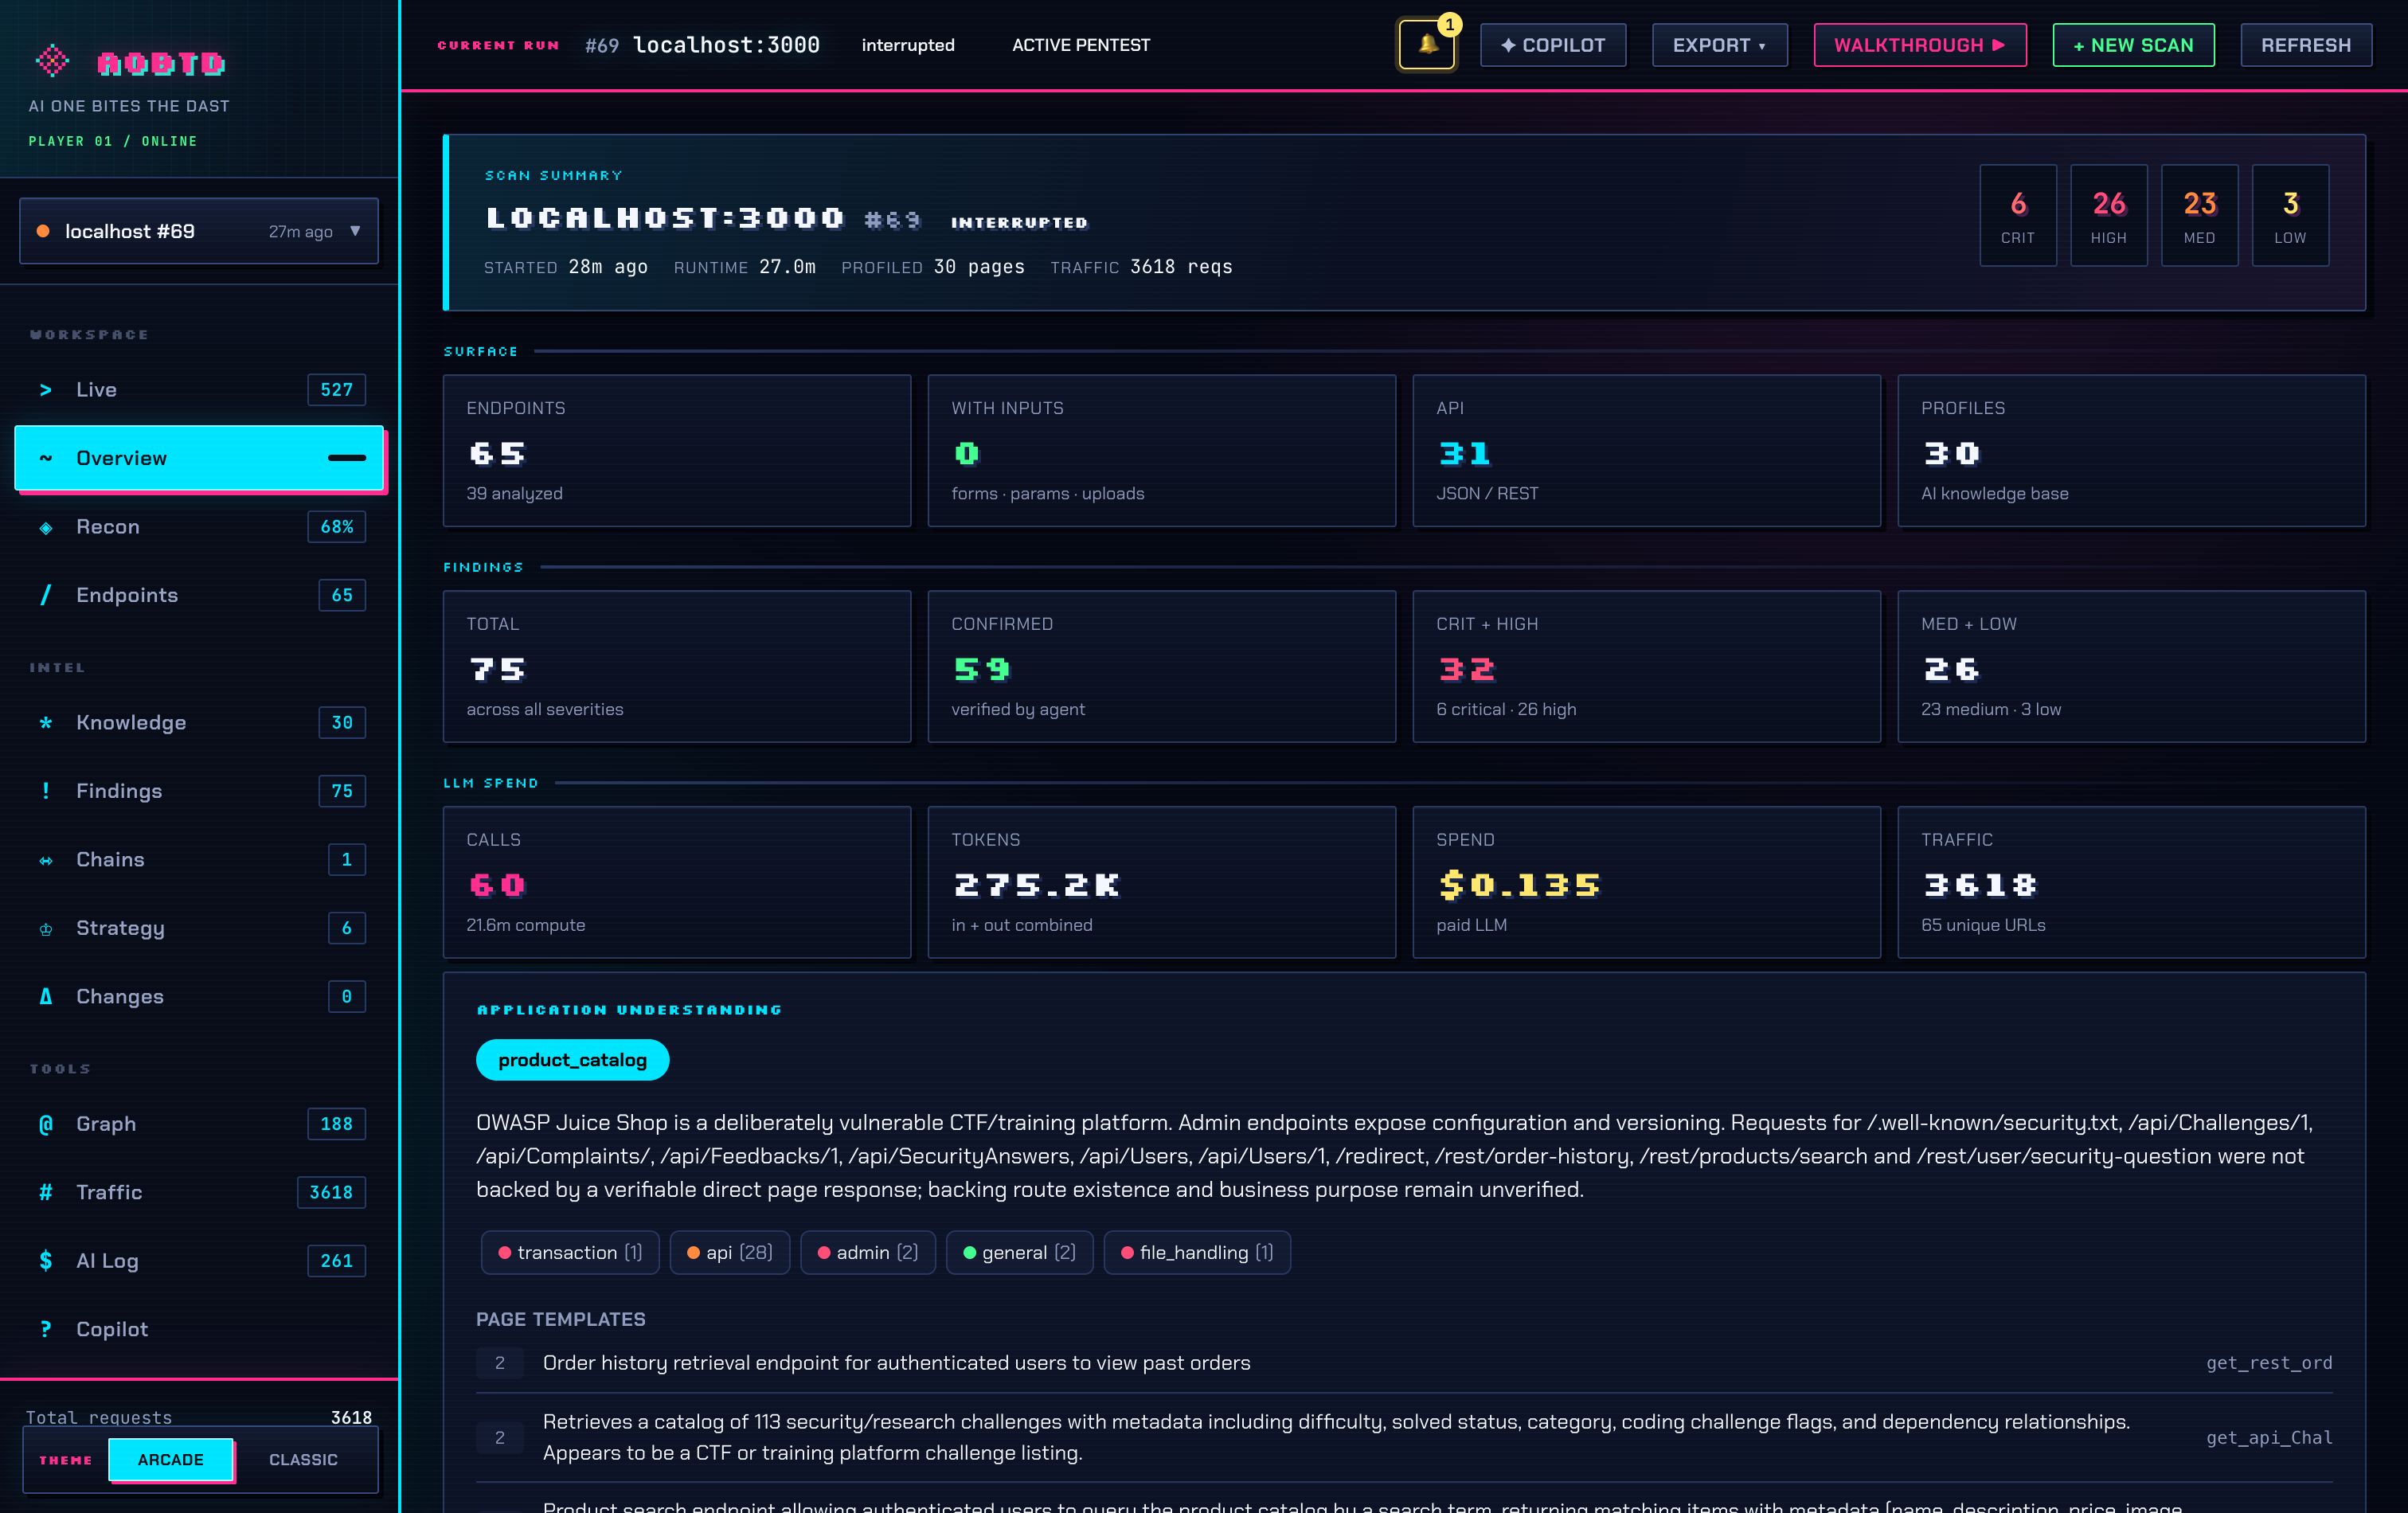Switch theme to ARCADE
The width and height of the screenshot is (2408, 1513).
[171, 1460]
